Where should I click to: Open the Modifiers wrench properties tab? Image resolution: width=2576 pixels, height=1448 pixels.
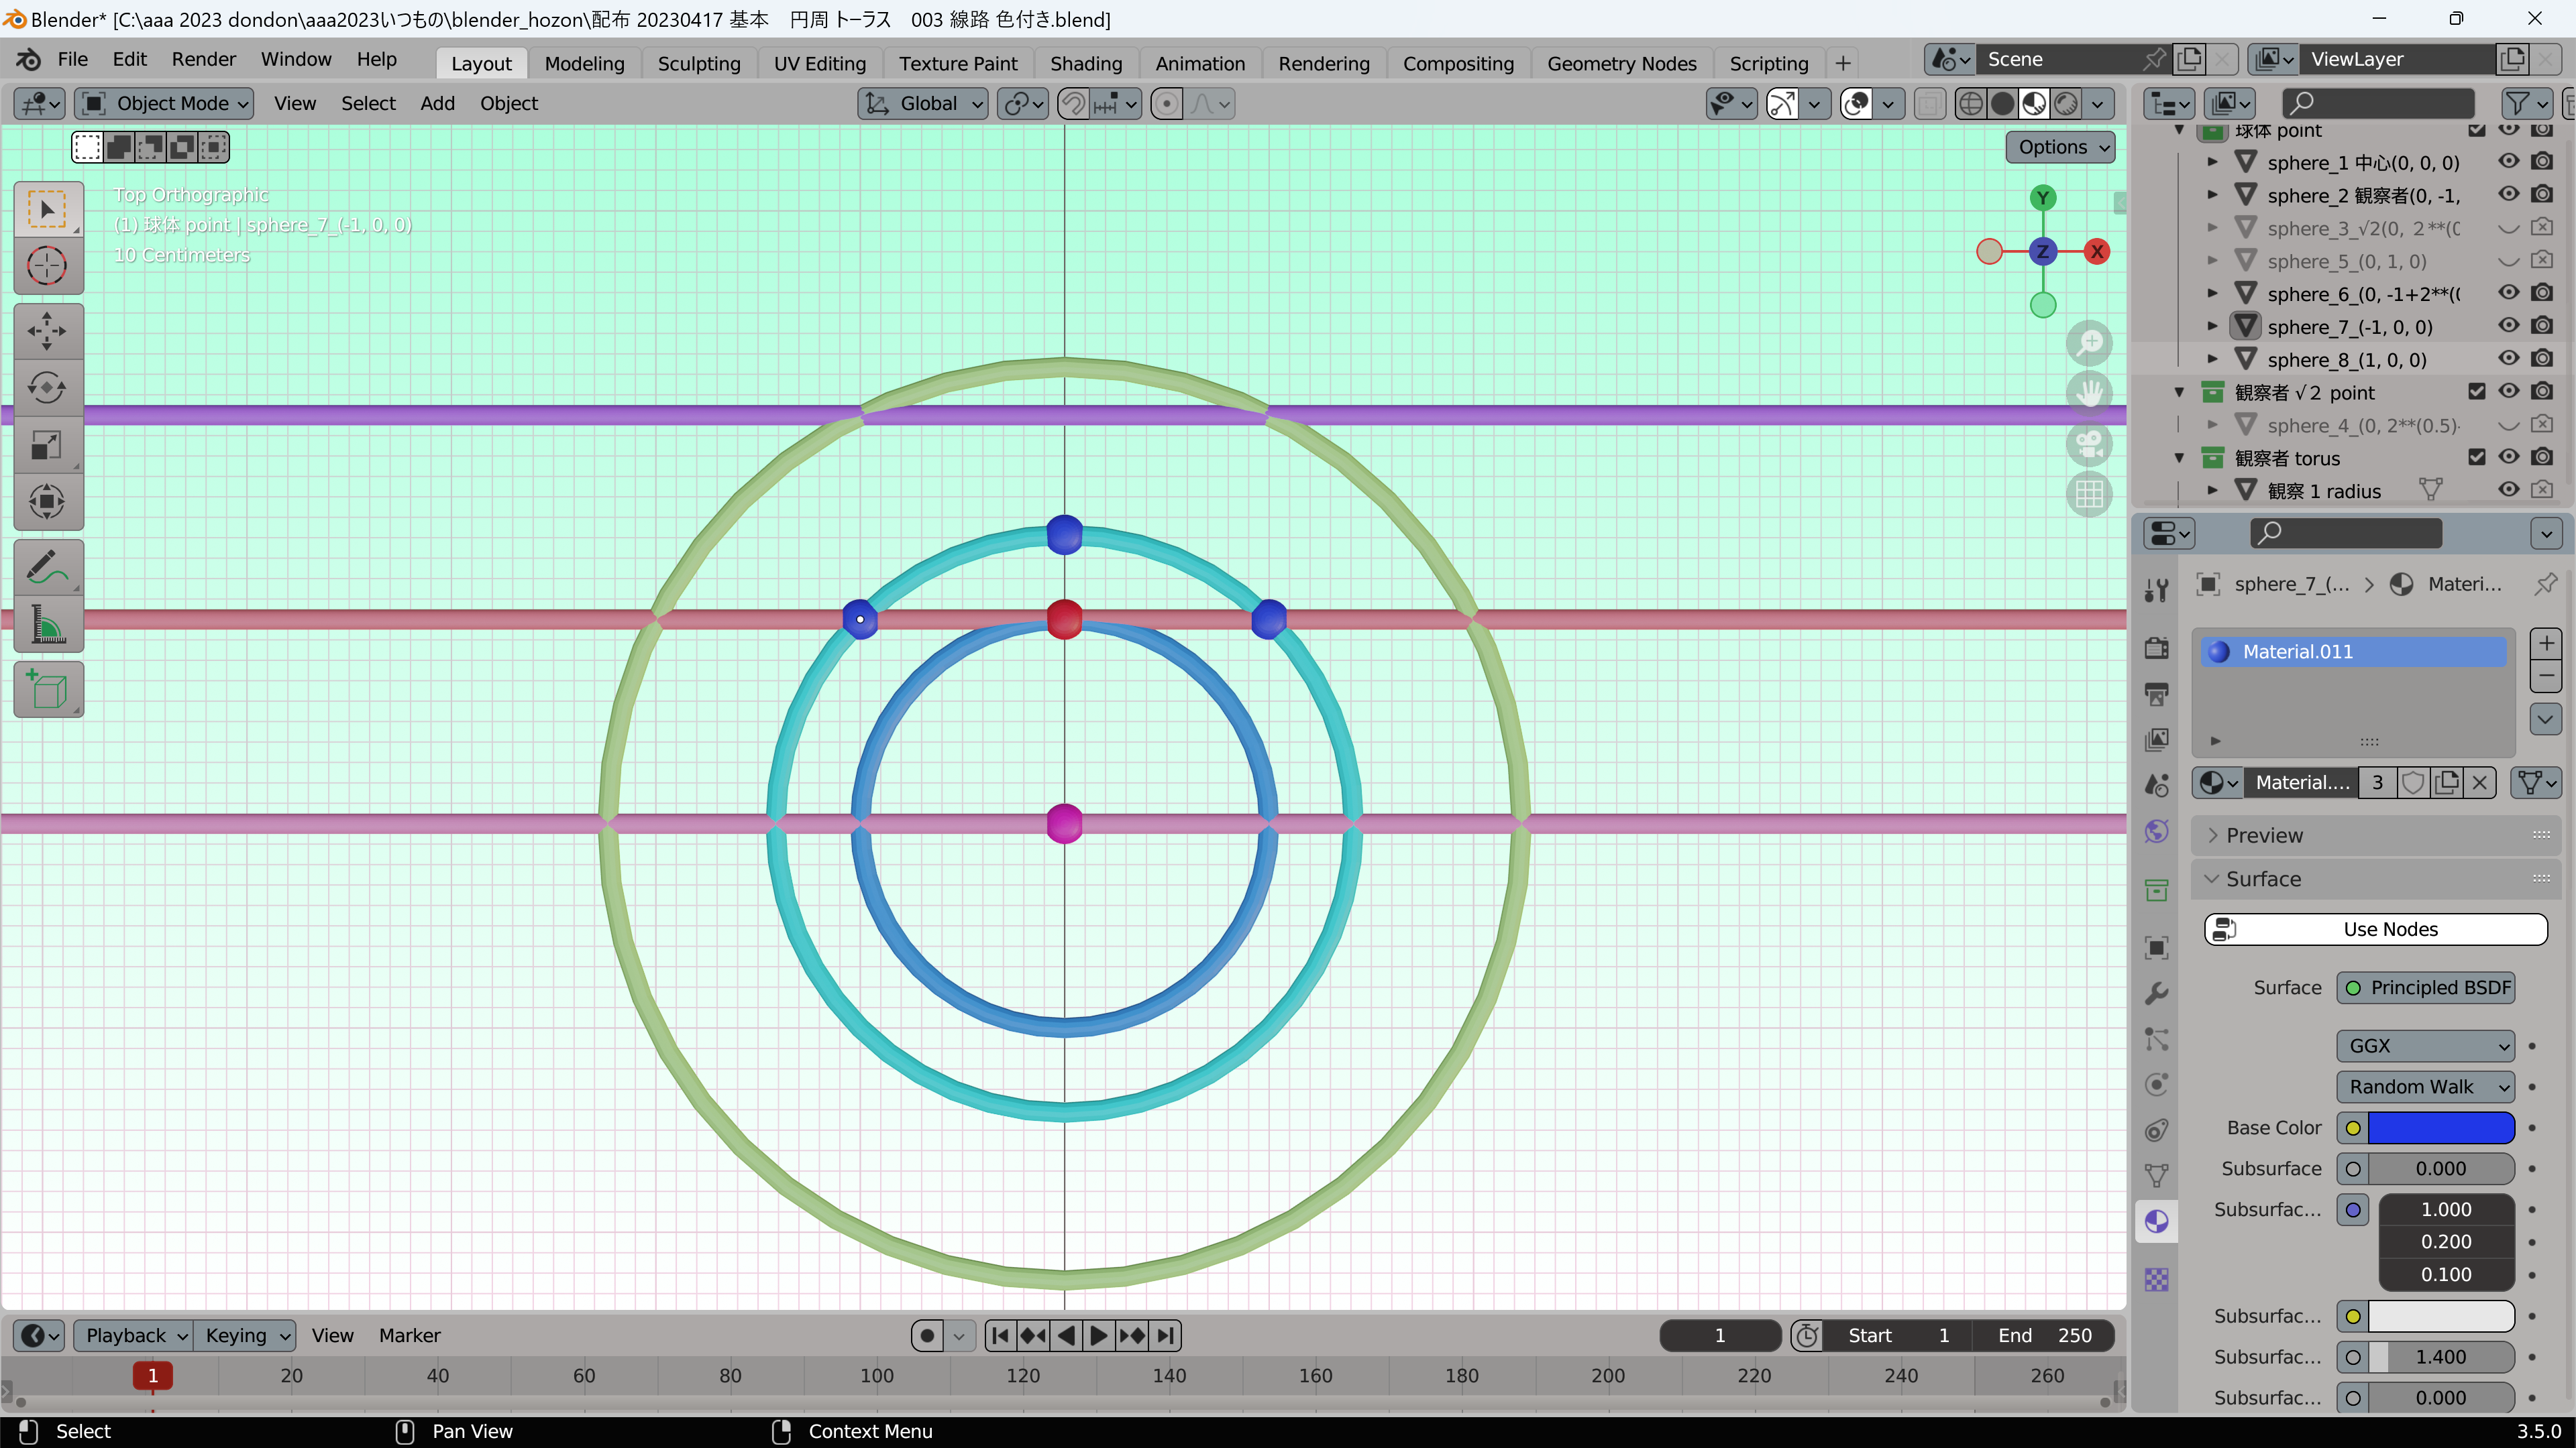coord(2156,993)
